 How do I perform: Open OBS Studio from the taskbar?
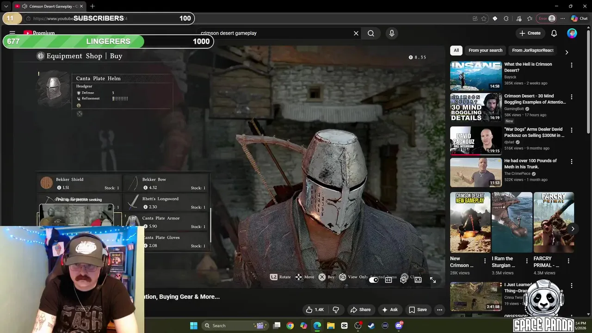pos(358,326)
